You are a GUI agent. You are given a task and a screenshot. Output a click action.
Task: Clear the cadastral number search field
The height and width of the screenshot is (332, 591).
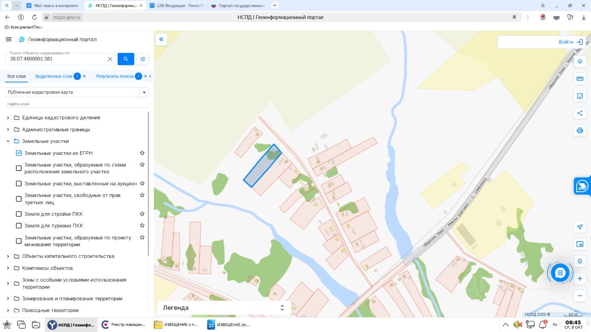click(110, 59)
